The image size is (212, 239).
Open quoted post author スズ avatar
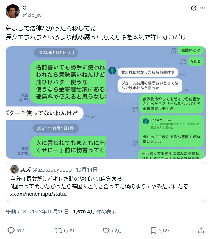tap(15, 169)
